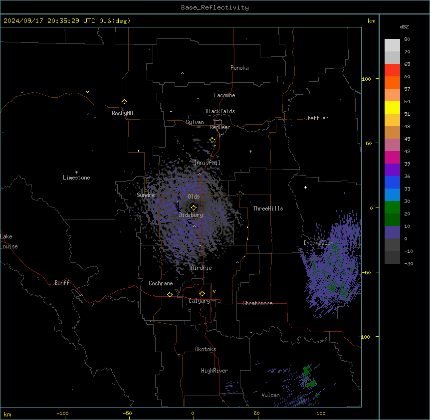Click the Calgary city label
The image size is (430, 420).
(199, 301)
